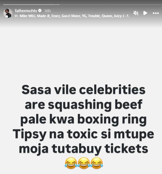Click the blue verified badge icon
The height and width of the screenshot is (174, 162).
click(40, 11)
